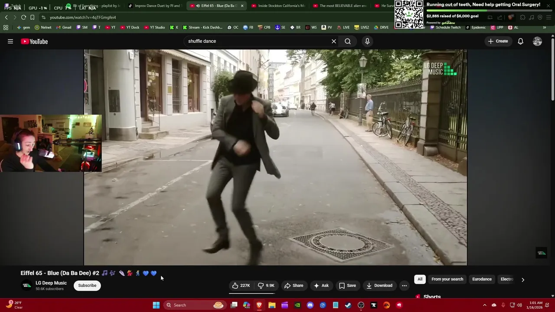Image resolution: width=555 pixels, height=312 pixels.
Task: Open File Explorer from the taskbar
Action: pos(272,305)
